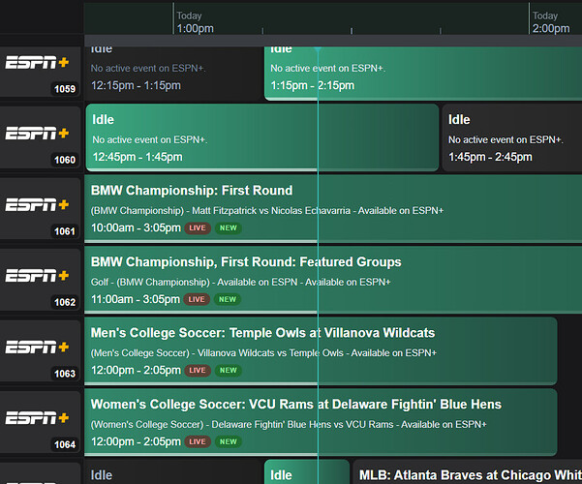Click channel number badge 1059
This screenshot has width=582, height=484.
pyautogui.click(x=65, y=89)
